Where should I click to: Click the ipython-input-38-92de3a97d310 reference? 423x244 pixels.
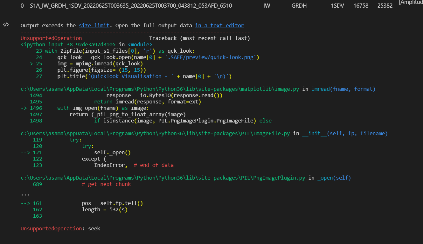click(68, 44)
